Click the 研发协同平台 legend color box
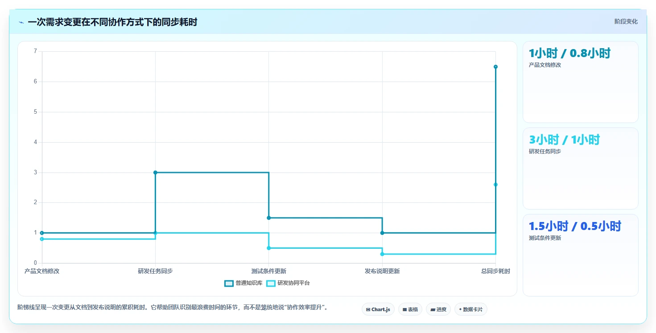This screenshot has width=656, height=333. tap(271, 283)
